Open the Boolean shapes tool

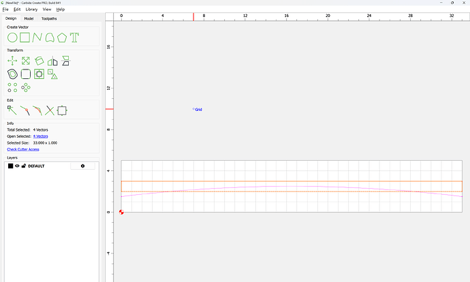coord(52,74)
